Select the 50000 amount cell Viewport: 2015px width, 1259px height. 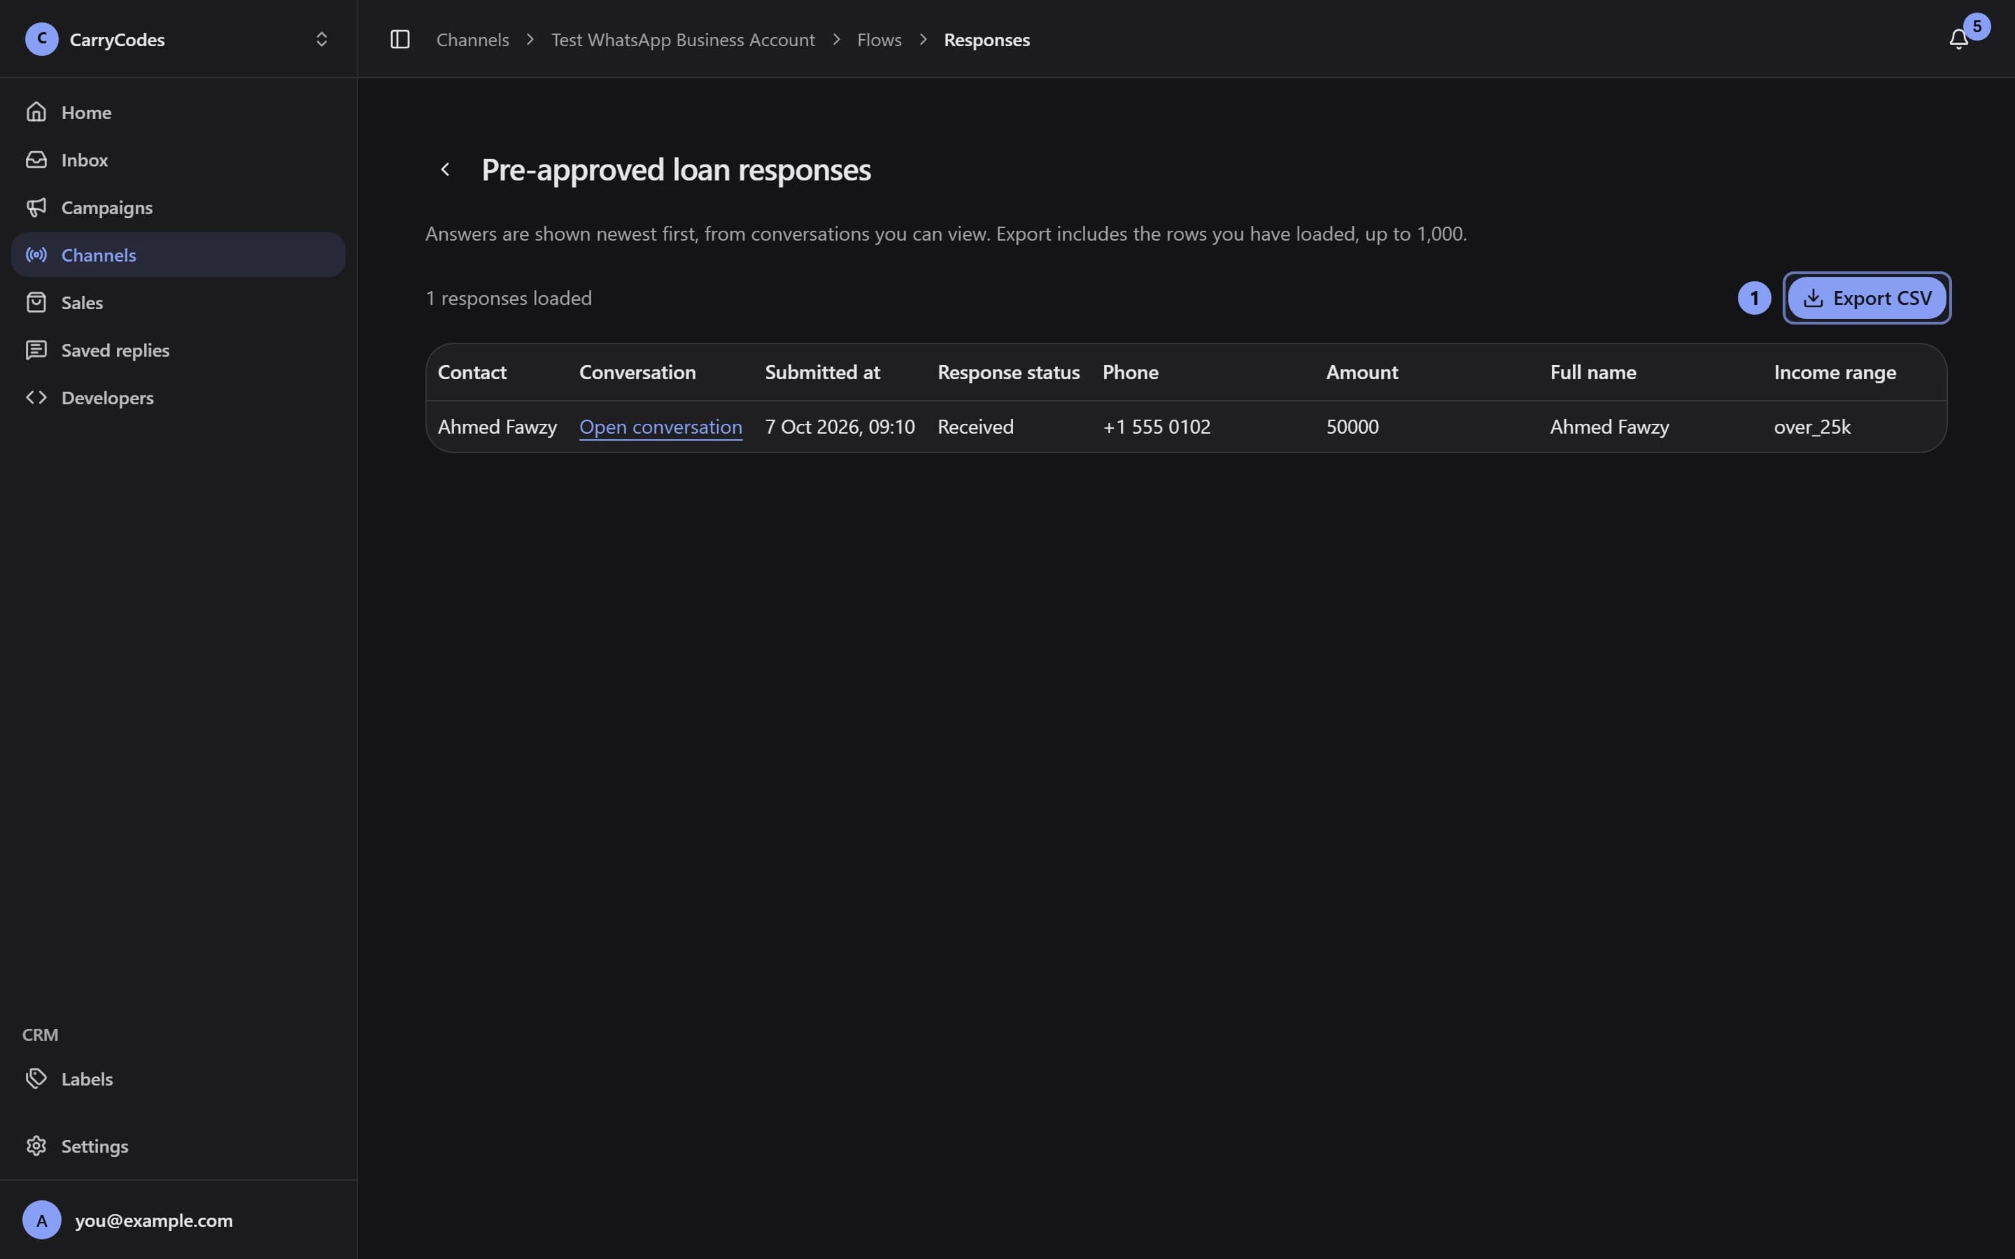tap(1352, 427)
